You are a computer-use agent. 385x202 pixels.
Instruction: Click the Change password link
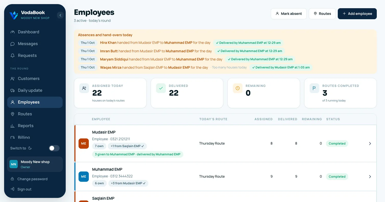pos(32,179)
